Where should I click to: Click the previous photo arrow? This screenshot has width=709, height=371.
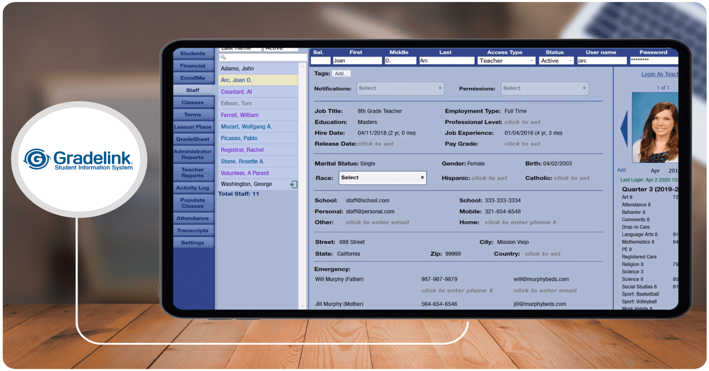(x=624, y=127)
